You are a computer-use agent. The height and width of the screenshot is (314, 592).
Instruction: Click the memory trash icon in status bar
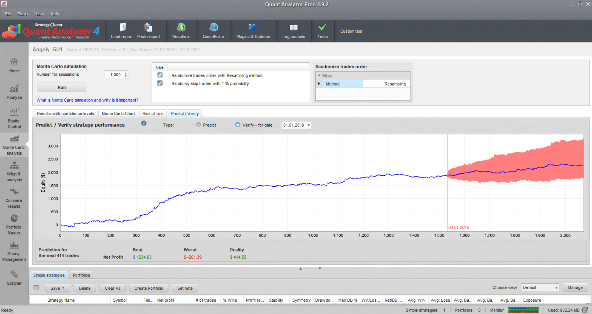point(586,310)
